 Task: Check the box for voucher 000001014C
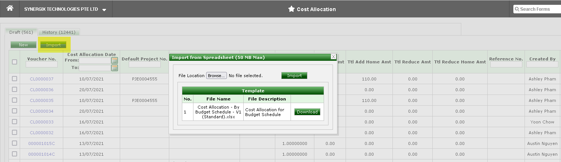(x=15, y=154)
